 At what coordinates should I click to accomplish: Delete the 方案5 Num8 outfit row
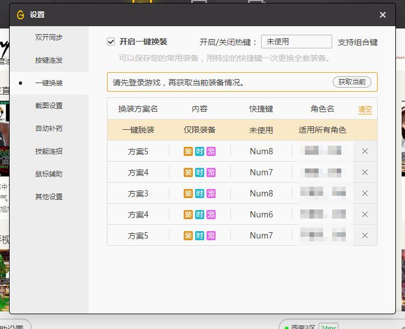pos(365,151)
